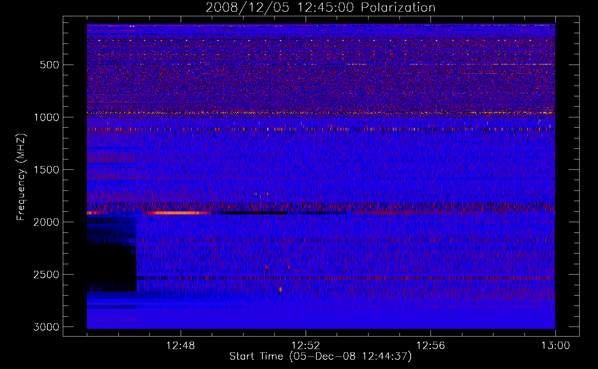Click the black data-gap block near 2400 MHz
Screen dimensions: 598x369
coord(112,267)
